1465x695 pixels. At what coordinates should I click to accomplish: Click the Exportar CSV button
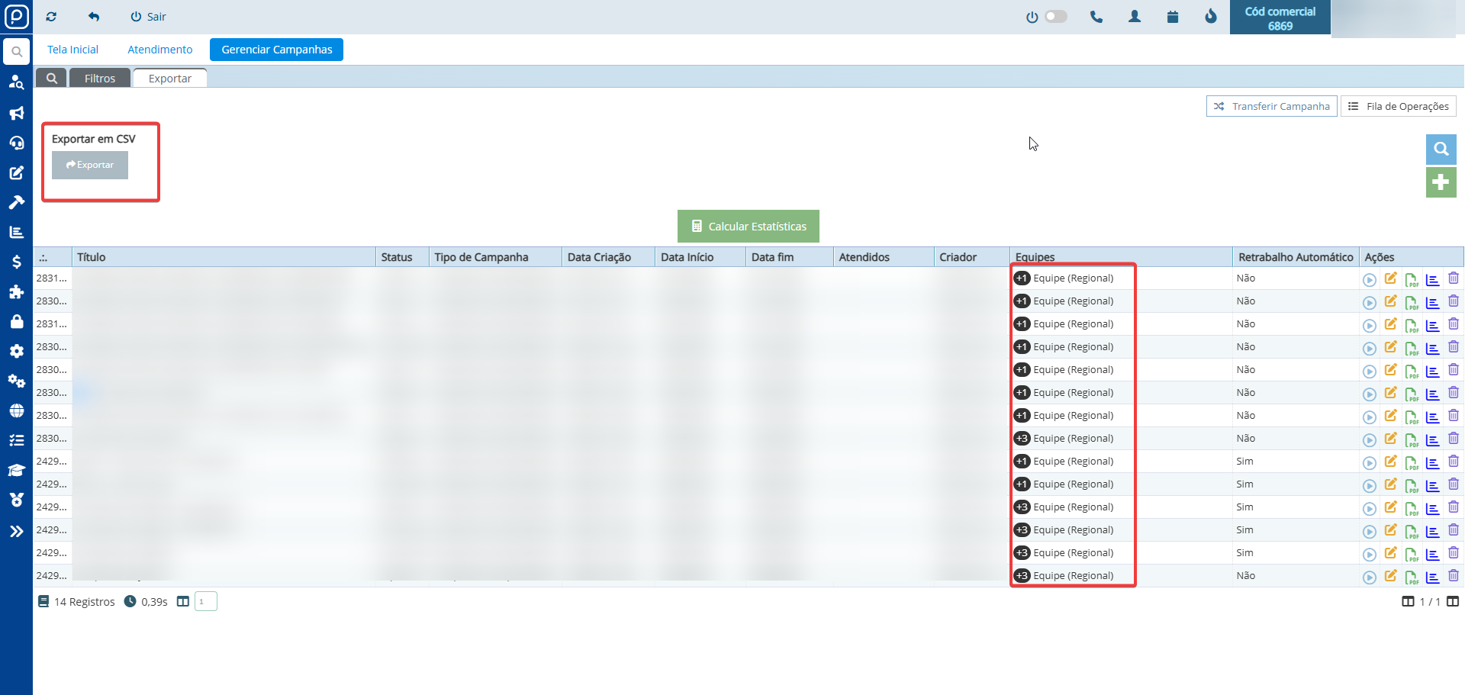pyautogui.click(x=90, y=165)
